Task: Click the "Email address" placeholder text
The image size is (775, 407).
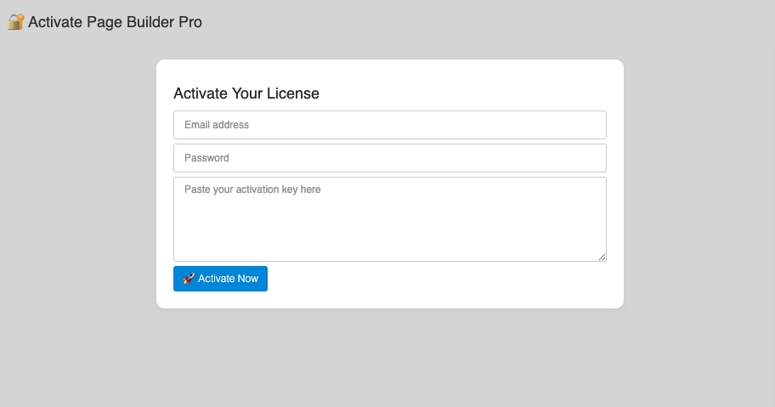Action: coord(217,125)
